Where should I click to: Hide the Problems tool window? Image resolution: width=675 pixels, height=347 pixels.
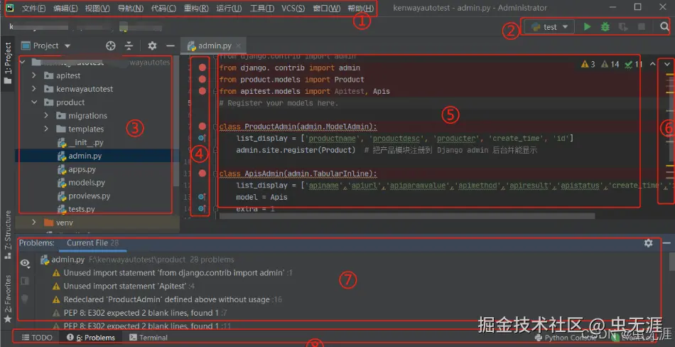tap(666, 243)
